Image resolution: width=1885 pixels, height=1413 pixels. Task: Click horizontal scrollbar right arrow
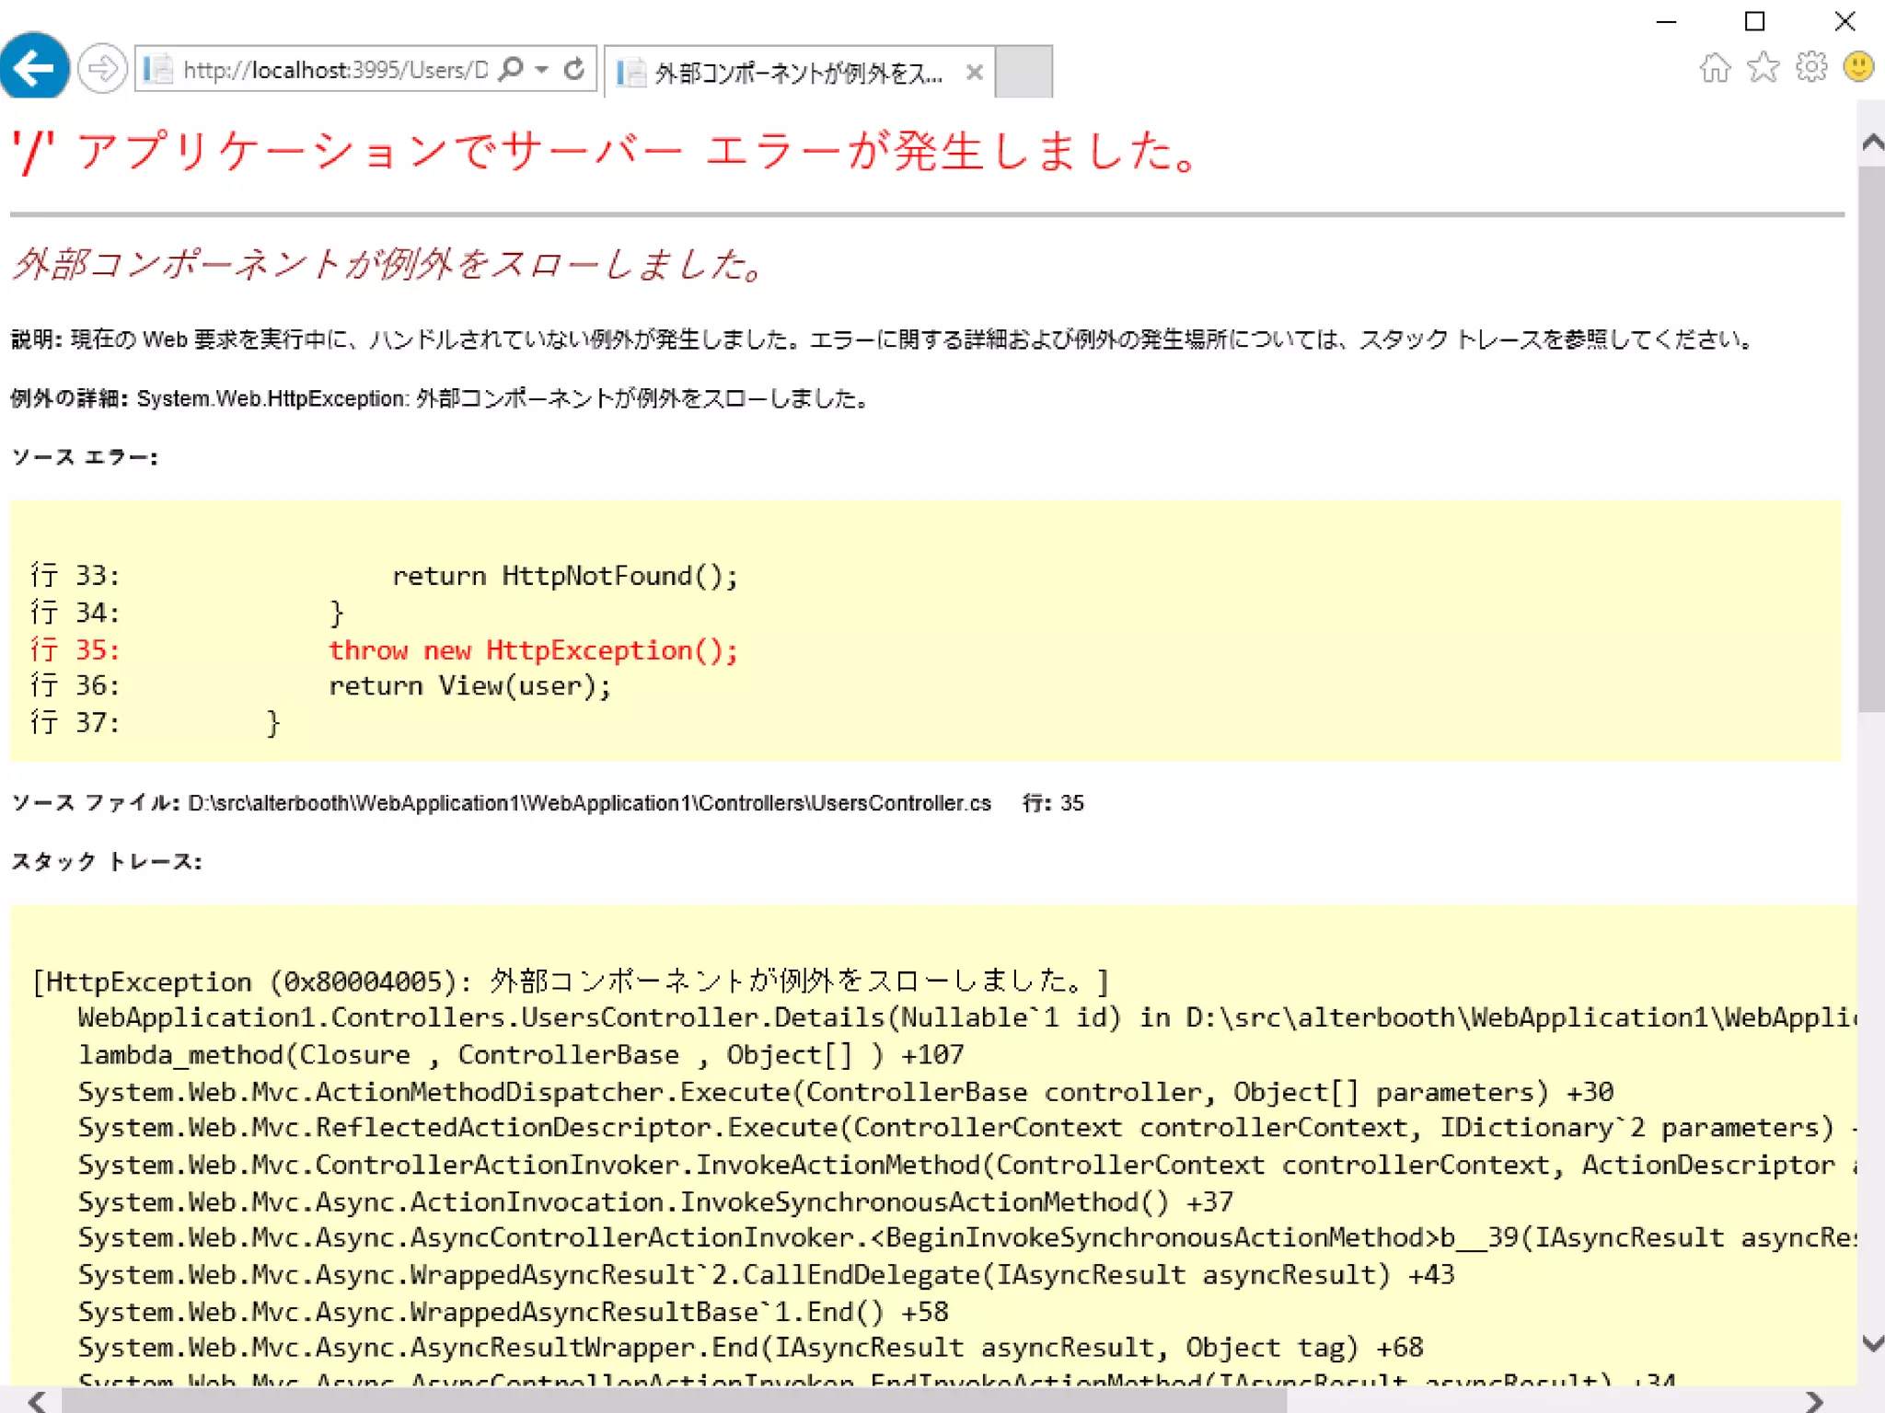point(1813,1401)
